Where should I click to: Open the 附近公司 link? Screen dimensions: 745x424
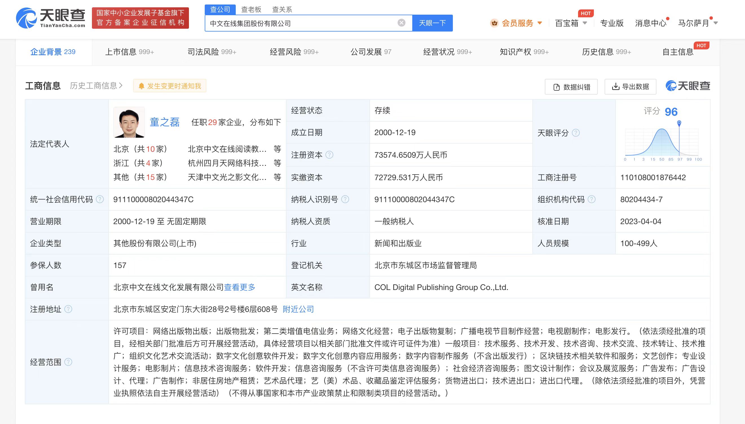(x=298, y=309)
